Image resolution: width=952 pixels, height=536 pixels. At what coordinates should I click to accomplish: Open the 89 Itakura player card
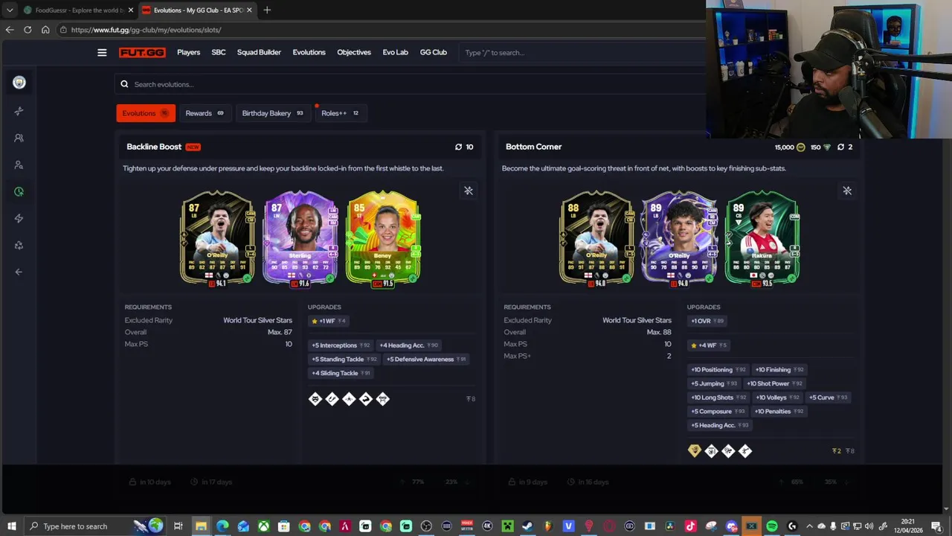(x=762, y=237)
